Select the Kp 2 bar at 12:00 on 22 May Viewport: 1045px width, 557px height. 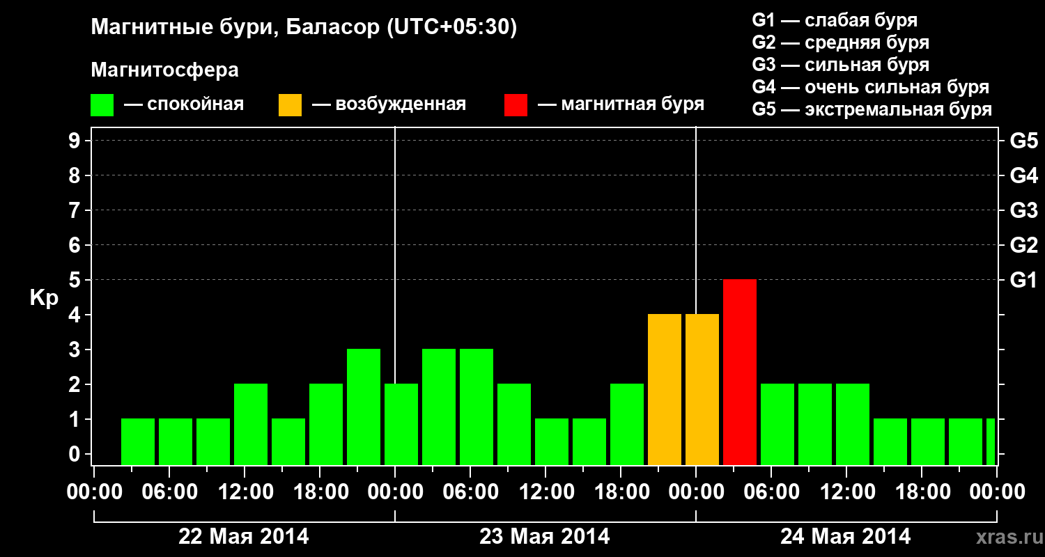(x=251, y=424)
